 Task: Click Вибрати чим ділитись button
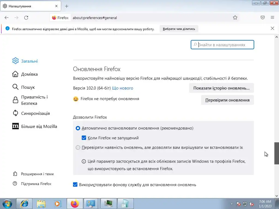(179, 29)
